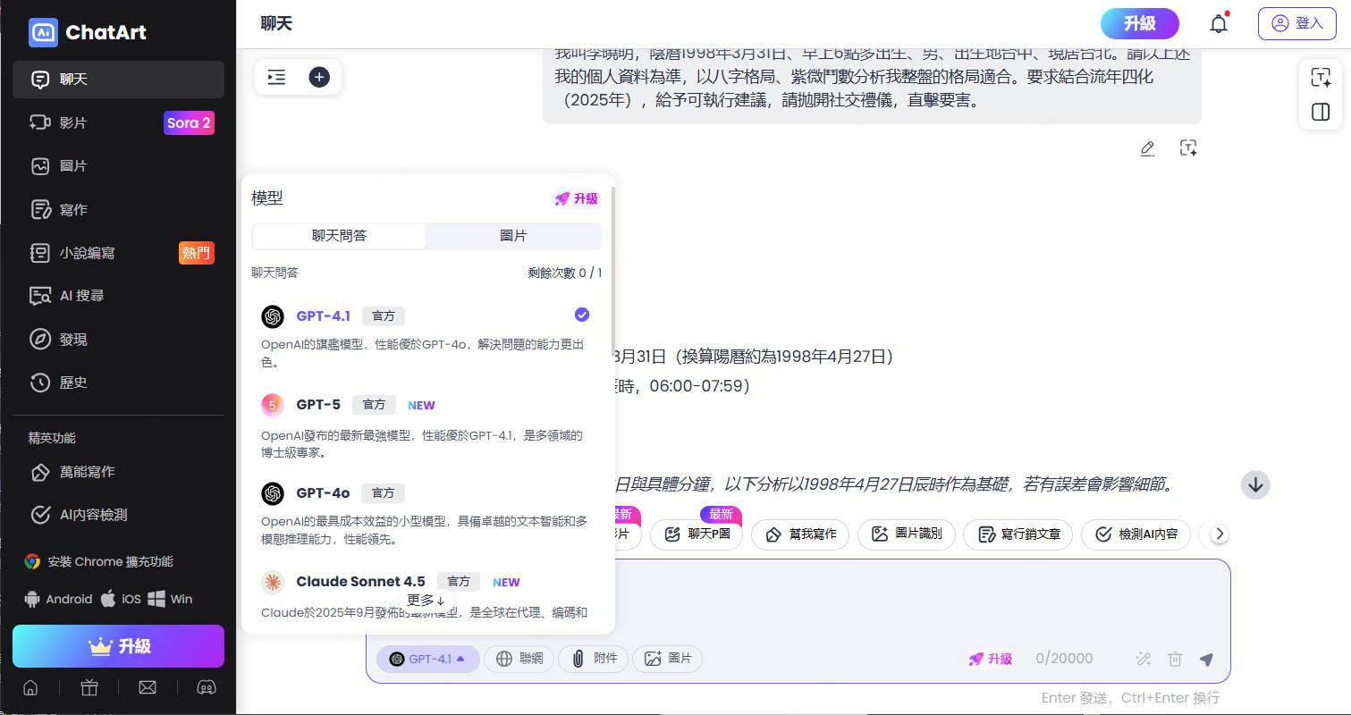The image size is (1351, 715).
Task: Select the Claude Sonnet 4.5 model
Action: 360,582
